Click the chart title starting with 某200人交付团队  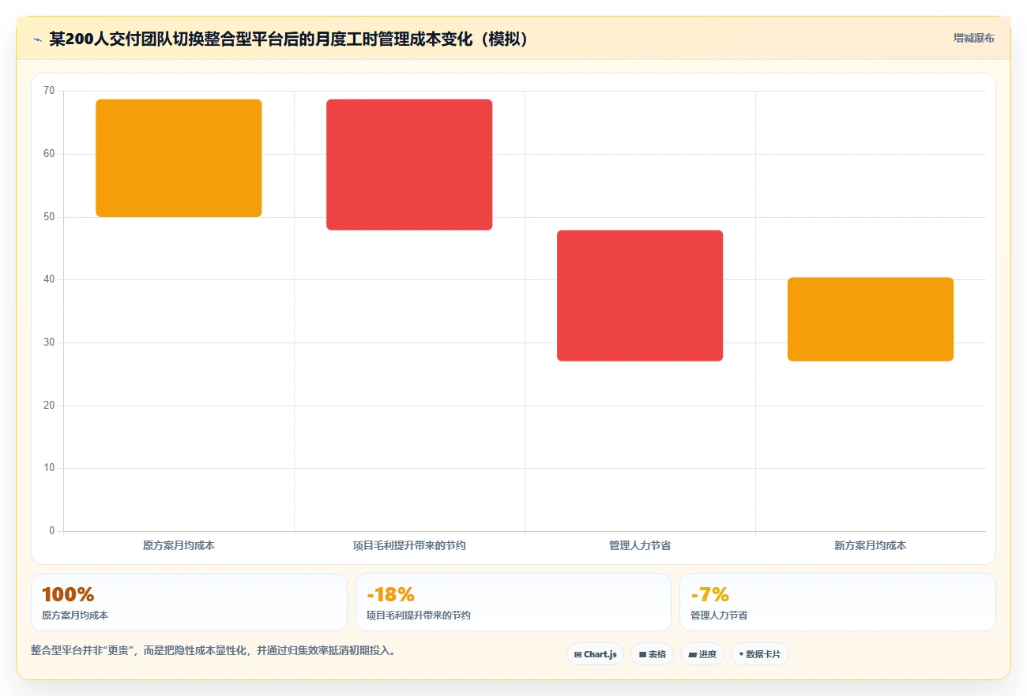pos(289,39)
